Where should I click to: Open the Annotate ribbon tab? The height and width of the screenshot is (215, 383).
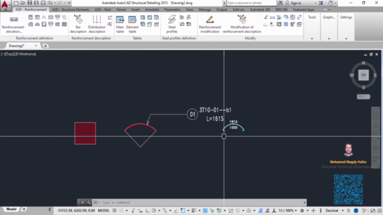pos(152,10)
